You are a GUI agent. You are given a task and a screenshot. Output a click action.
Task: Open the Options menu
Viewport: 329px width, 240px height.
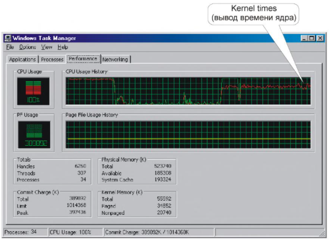click(x=27, y=47)
